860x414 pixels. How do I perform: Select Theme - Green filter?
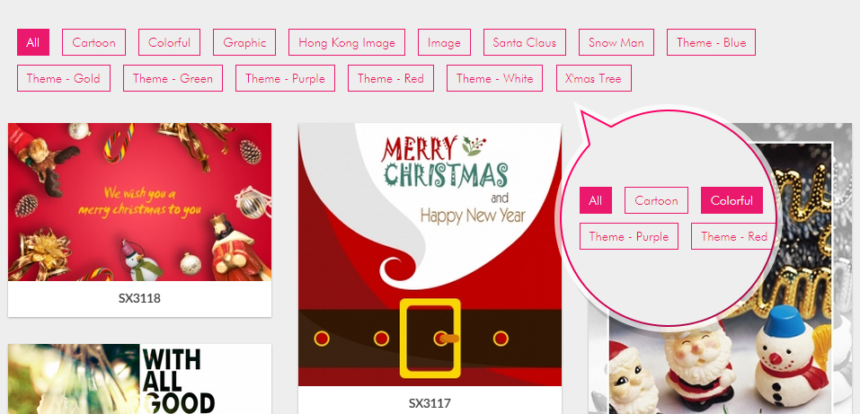(x=173, y=78)
